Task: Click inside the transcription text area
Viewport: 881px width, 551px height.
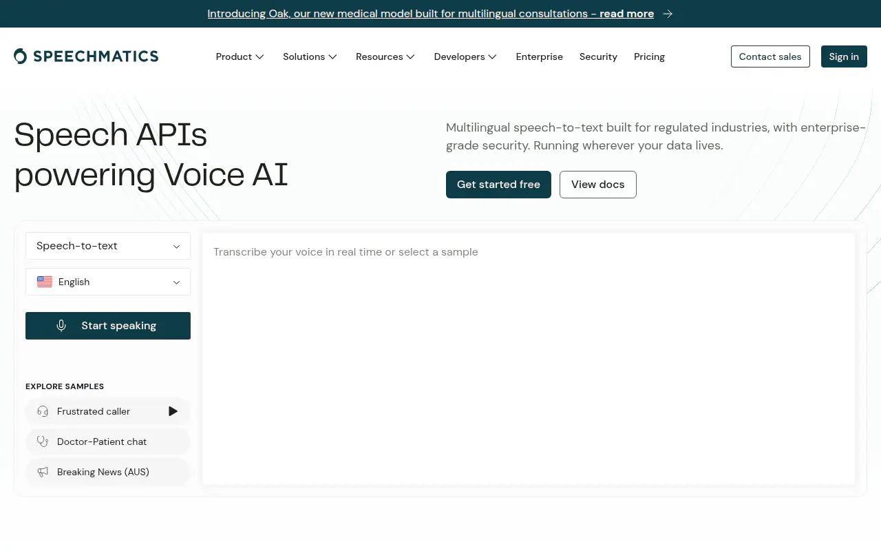Action: (529, 359)
